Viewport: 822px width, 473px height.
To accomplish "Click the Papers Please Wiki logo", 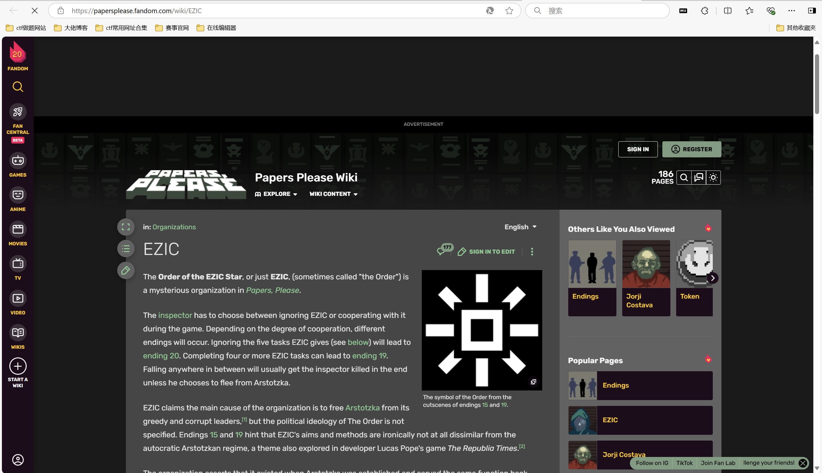I will [186, 184].
